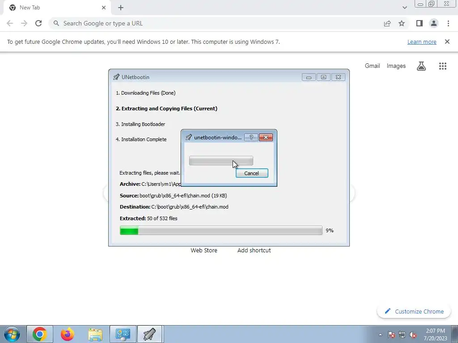Dismiss the Windows 10 update infobar
This screenshot has width=458, height=343.
[447, 42]
